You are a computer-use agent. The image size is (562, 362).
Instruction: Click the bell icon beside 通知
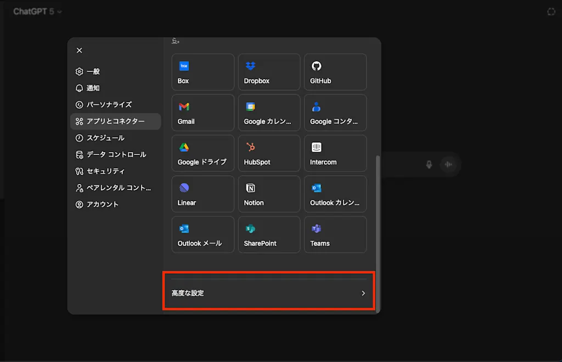[x=79, y=88]
